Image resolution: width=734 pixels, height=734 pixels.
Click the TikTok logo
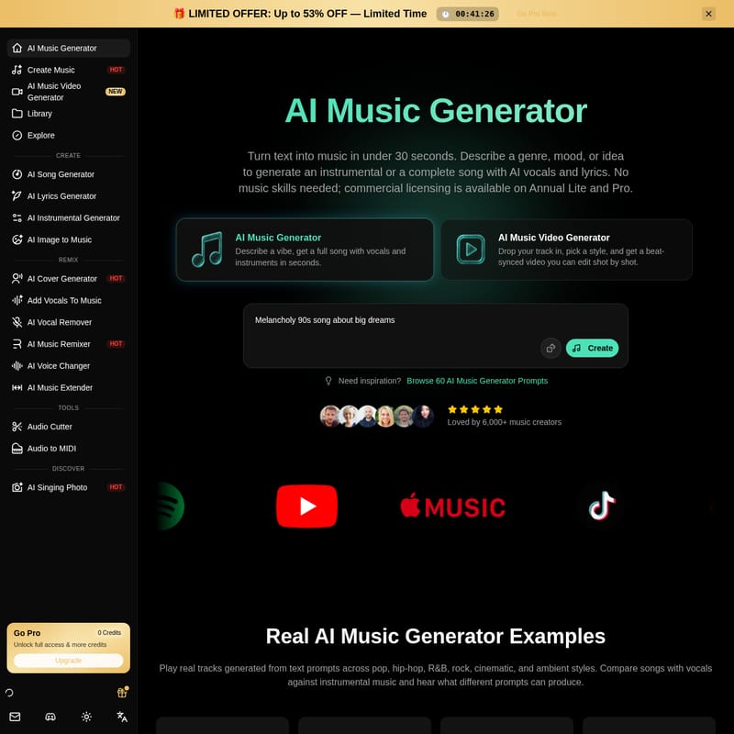(602, 506)
